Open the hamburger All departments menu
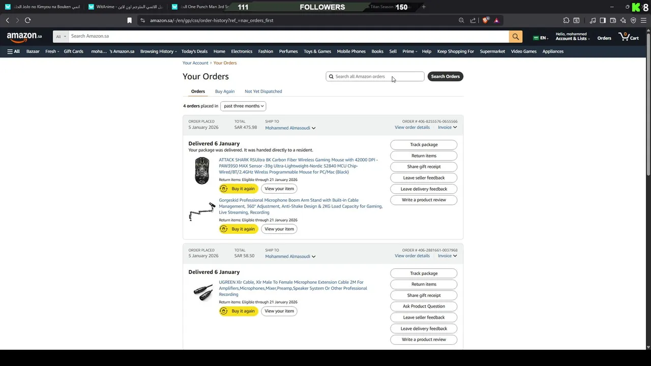 tap(13, 51)
